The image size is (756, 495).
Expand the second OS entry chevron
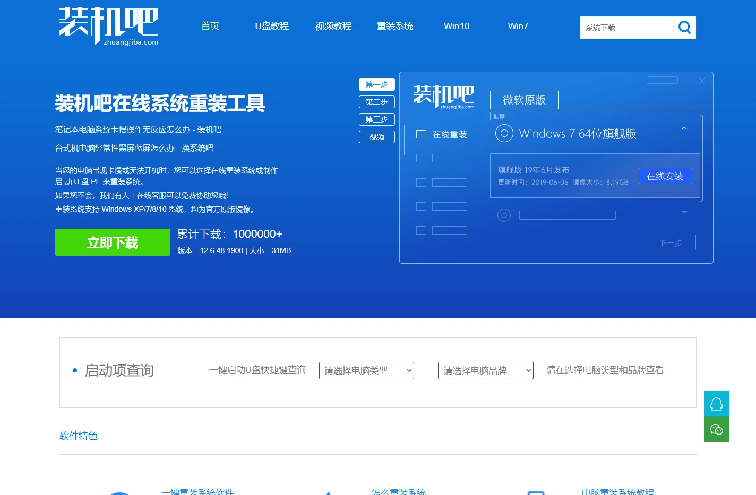(684, 212)
